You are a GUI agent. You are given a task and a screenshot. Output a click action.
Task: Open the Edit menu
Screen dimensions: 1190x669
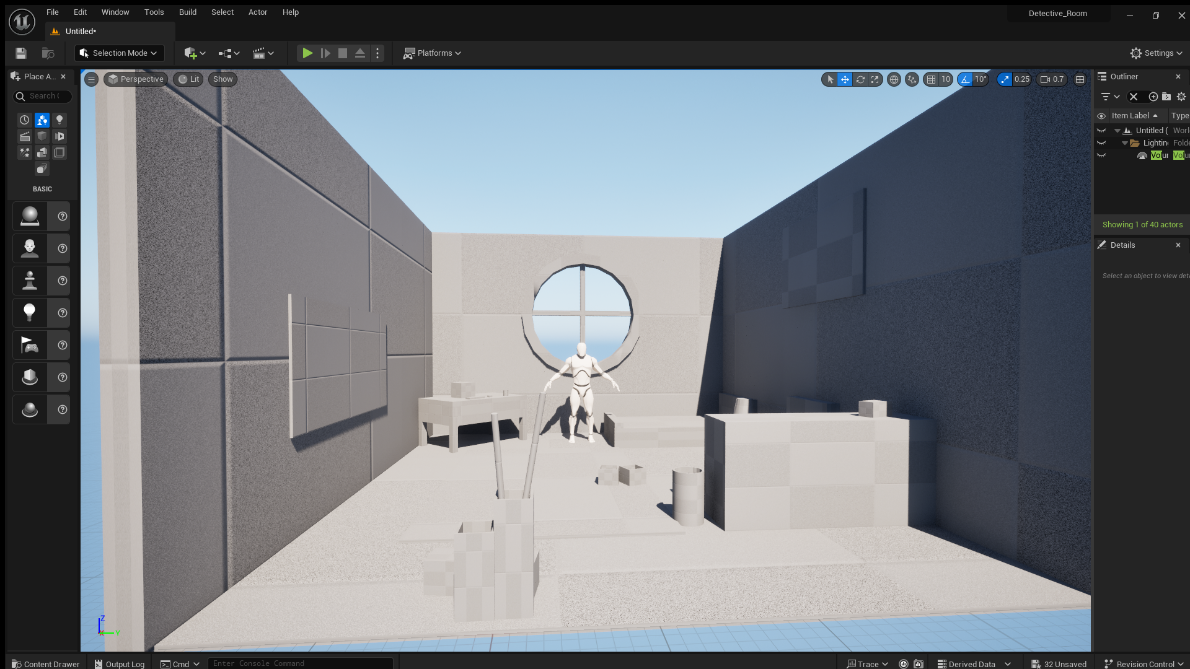coord(80,12)
